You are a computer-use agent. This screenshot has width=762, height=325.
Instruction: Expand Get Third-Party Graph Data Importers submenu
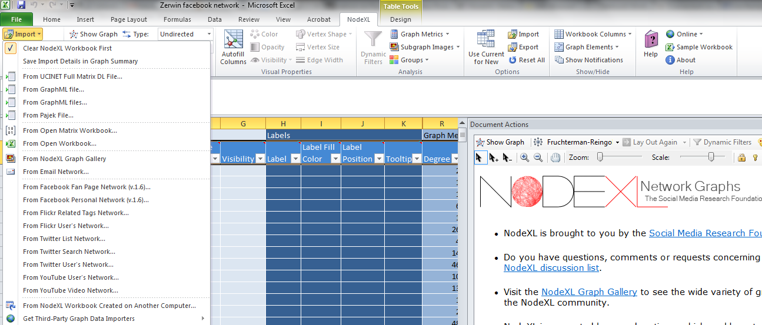(x=107, y=319)
